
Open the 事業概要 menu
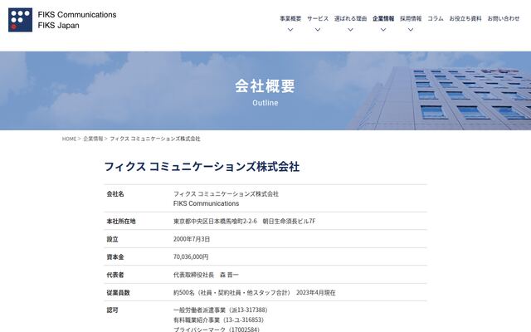pos(290,18)
